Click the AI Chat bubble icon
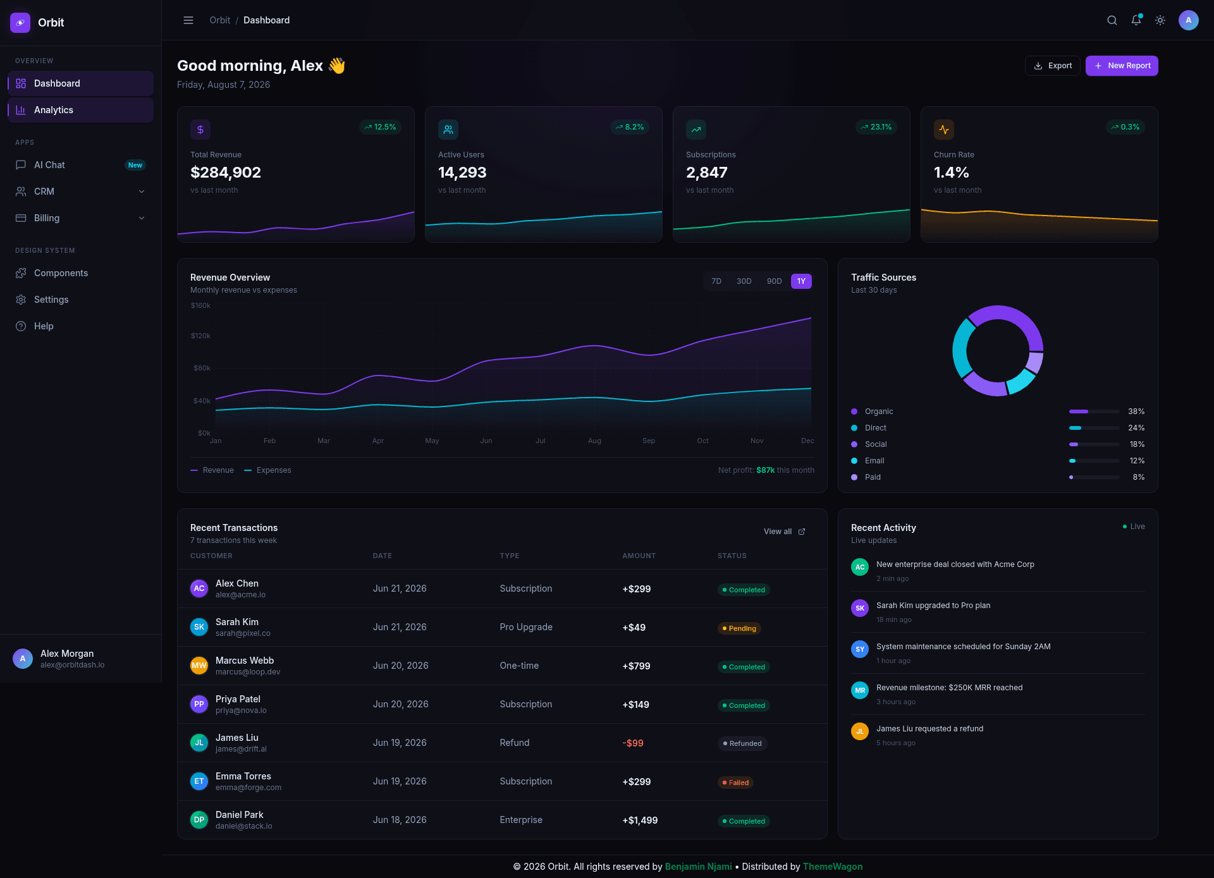This screenshot has width=1214, height=878. click(x=21, y=165)
